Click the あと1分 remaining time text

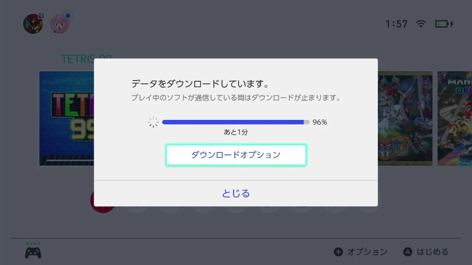click(x=236, y=132)
